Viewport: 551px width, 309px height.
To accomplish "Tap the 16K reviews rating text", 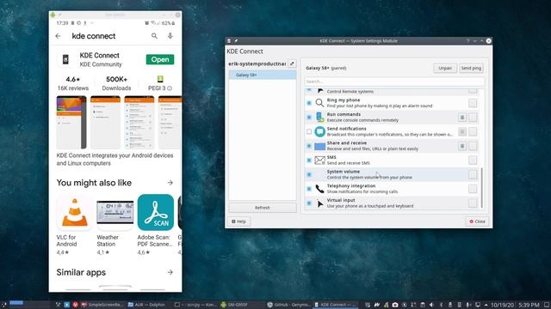I will click(x=73, y=88).
